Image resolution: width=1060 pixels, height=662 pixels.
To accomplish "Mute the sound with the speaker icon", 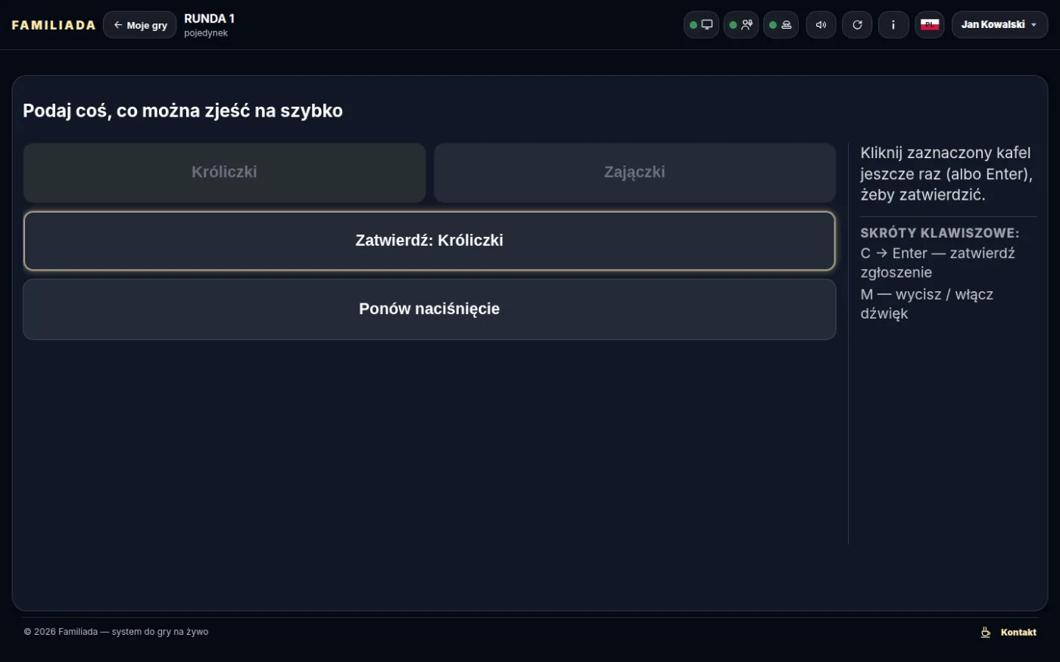I will 821,25.
